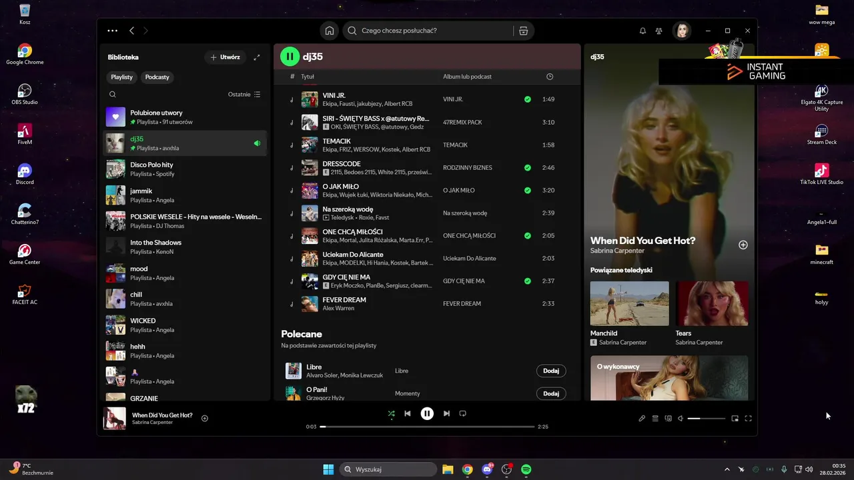Viewport: 854px width, 480px height.
Task: Open Windows Start menu
Action: click(x=328, y=469)
